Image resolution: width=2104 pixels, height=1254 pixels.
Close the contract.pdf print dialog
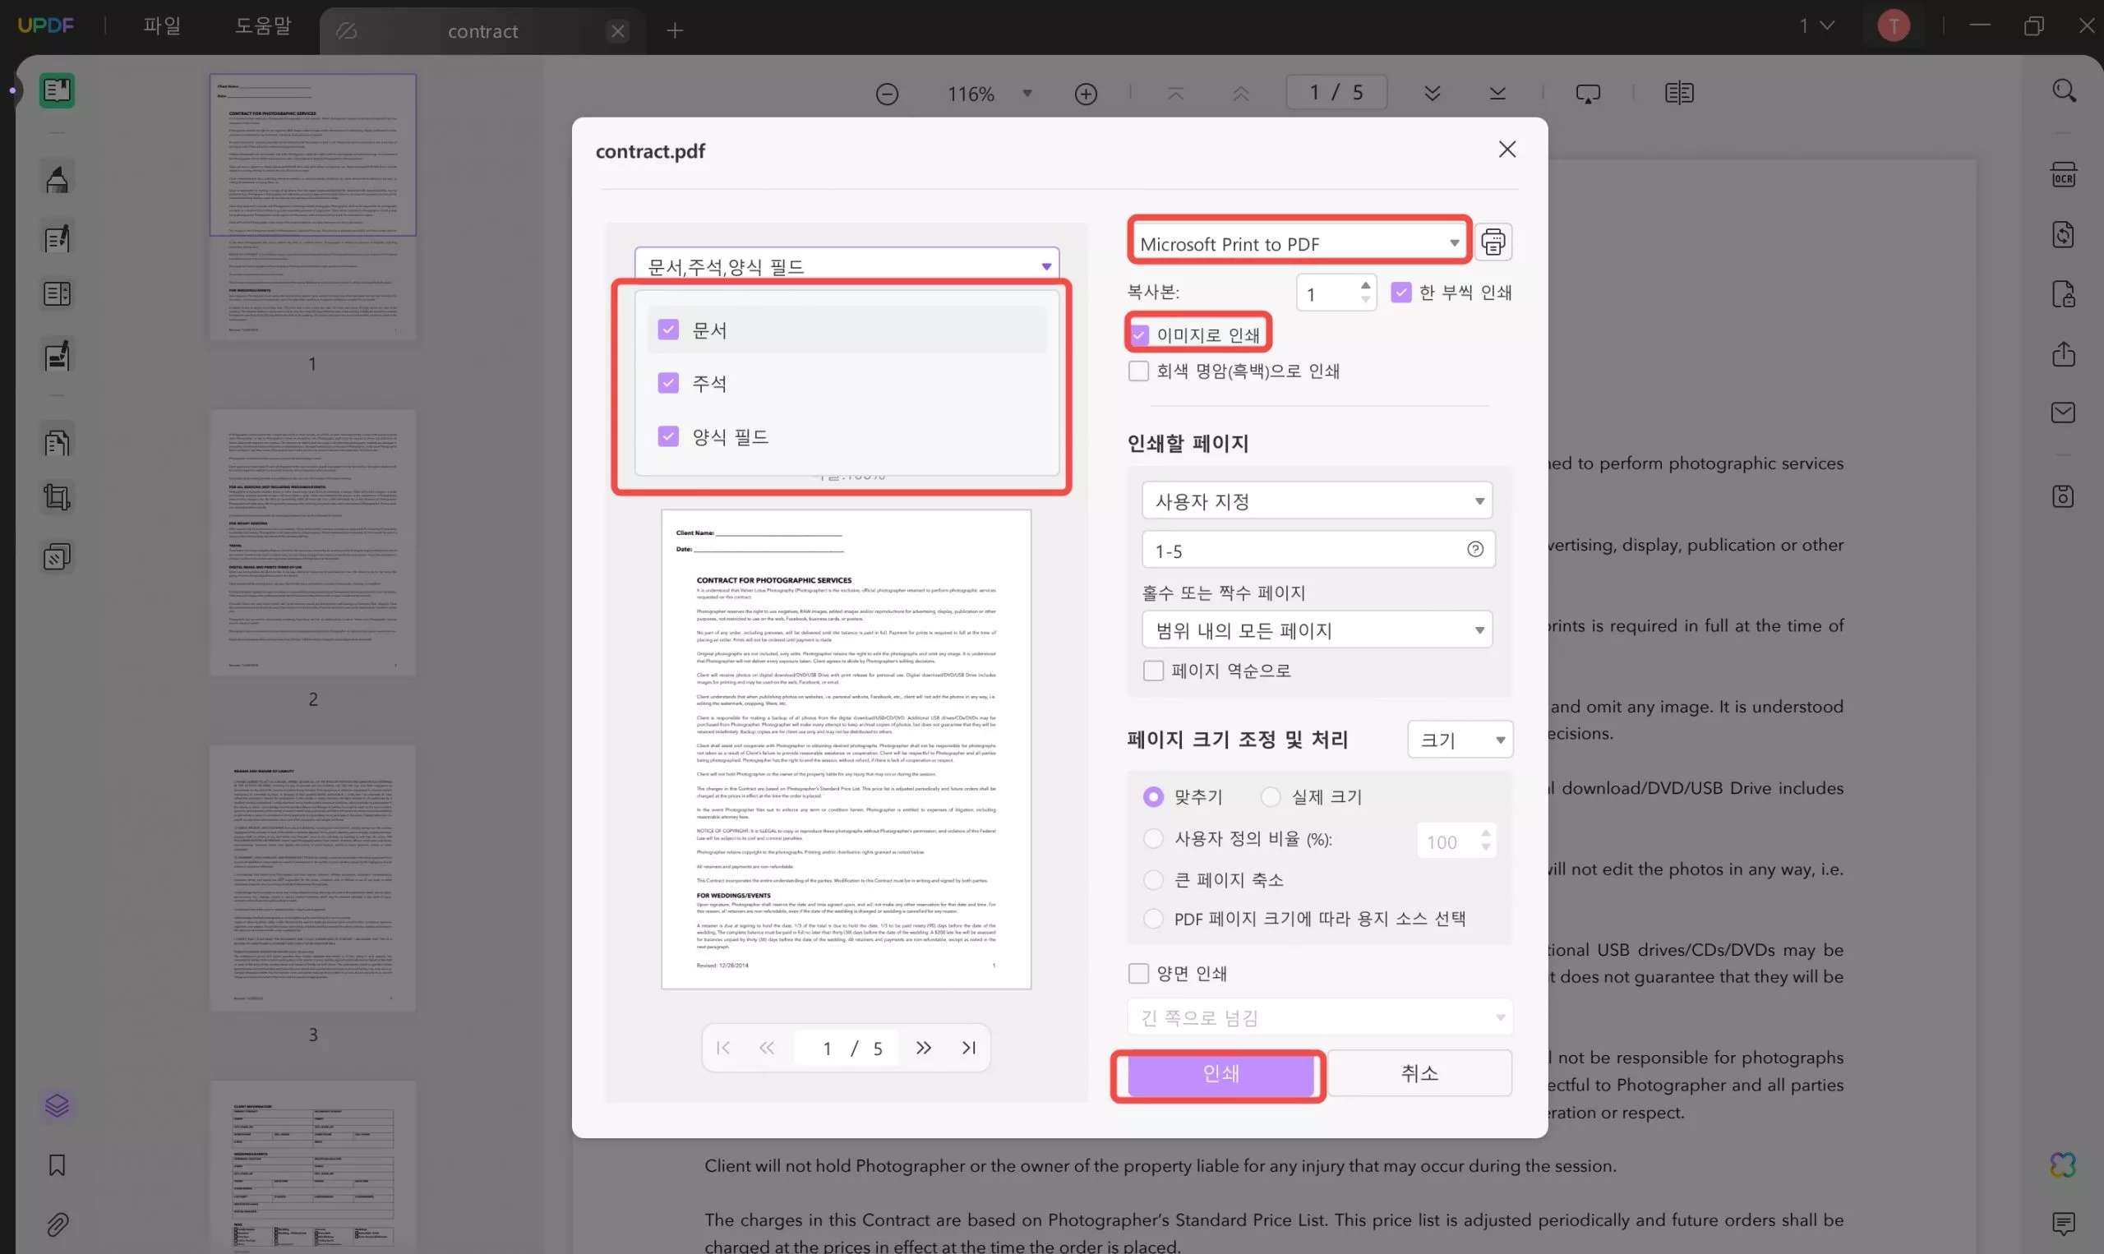tap(1506, 150)
